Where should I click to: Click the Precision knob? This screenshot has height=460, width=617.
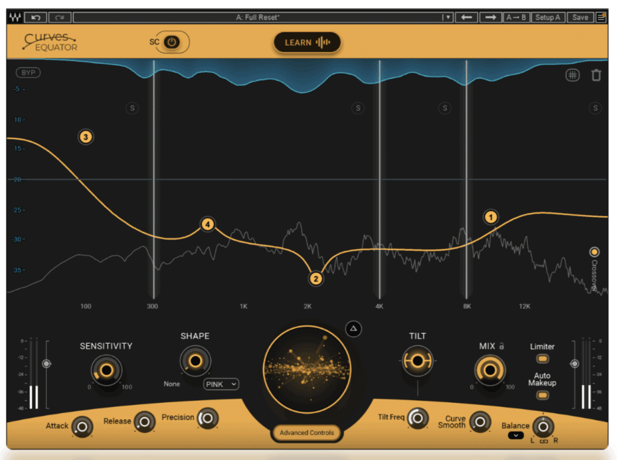pos(207,418)
